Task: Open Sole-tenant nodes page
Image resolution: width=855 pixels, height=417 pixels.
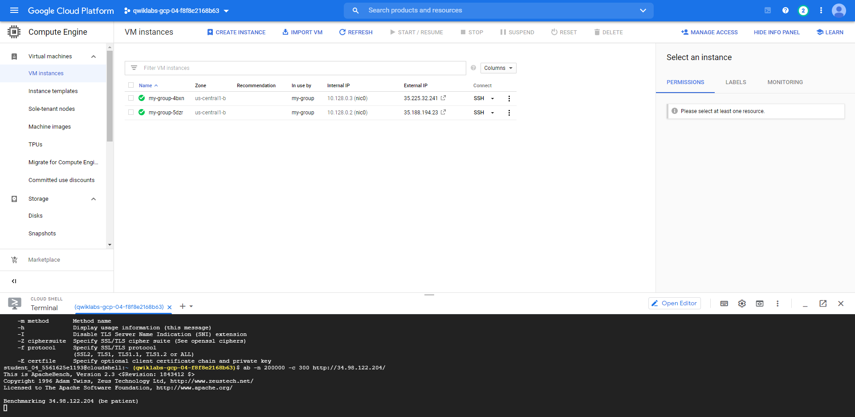Action: point(52,109)
